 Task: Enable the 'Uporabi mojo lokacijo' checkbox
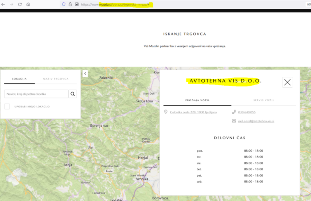coord(7,106)
